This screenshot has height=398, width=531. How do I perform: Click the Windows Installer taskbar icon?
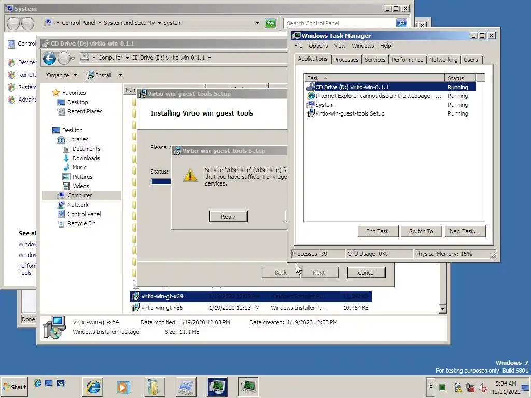coord(217,387)
